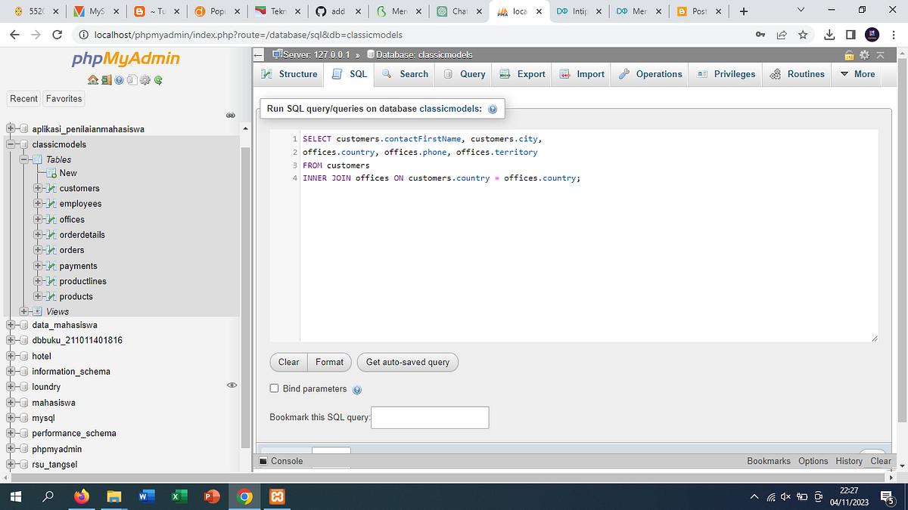The height and width of the screenshot is (510, 908).
Task: Open phpMyAdmin panel settings gear
Action: pyautogui.click(x=145, y=79)
